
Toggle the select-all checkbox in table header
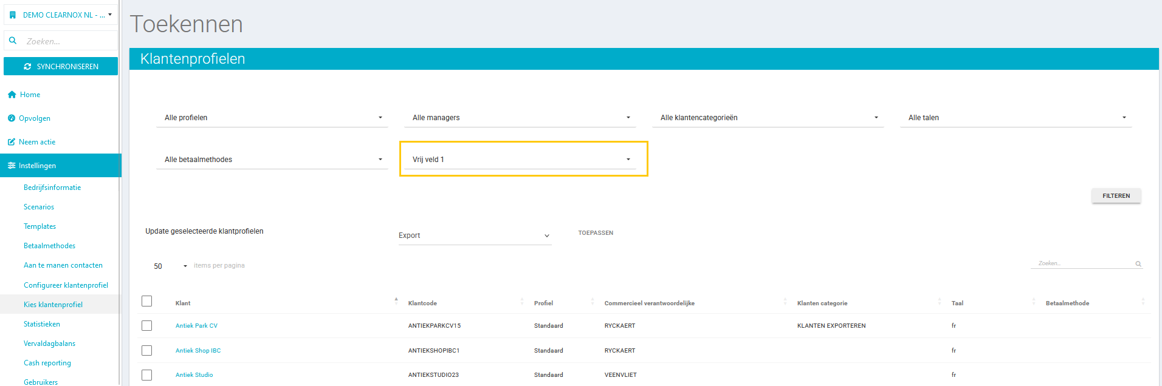click(x=146, y=301)
